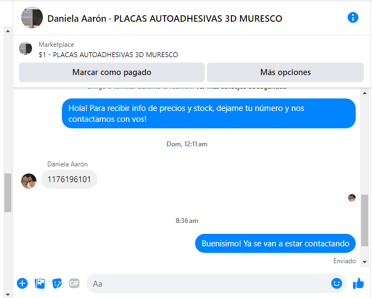372x298 pixels.
Task: Open Más opciones button
Action: click(285, 72)
